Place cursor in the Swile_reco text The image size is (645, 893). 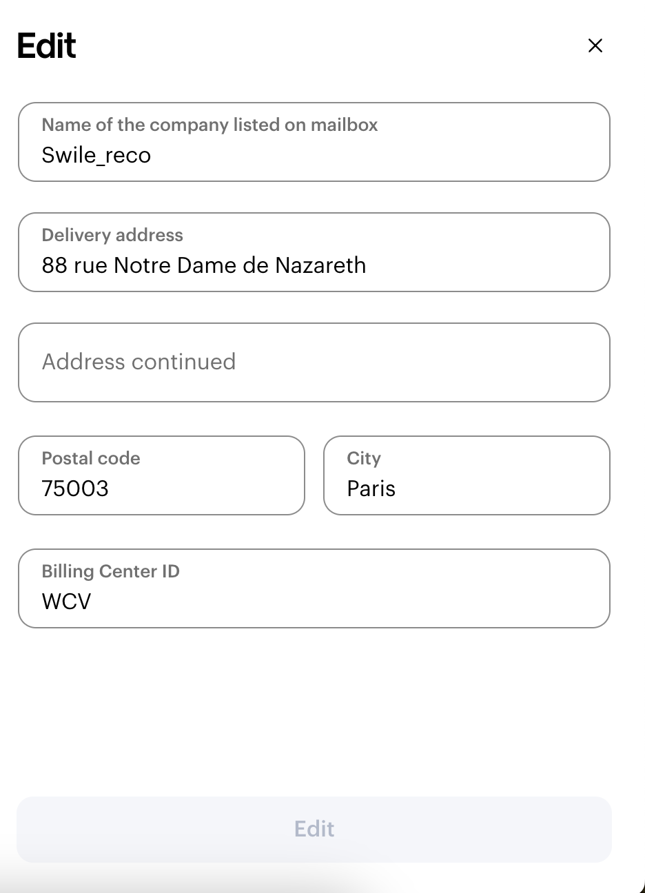[96, 156]
